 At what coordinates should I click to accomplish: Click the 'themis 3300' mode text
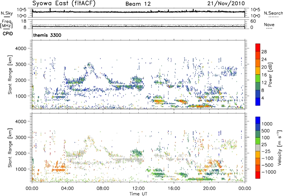coord(47,35)
